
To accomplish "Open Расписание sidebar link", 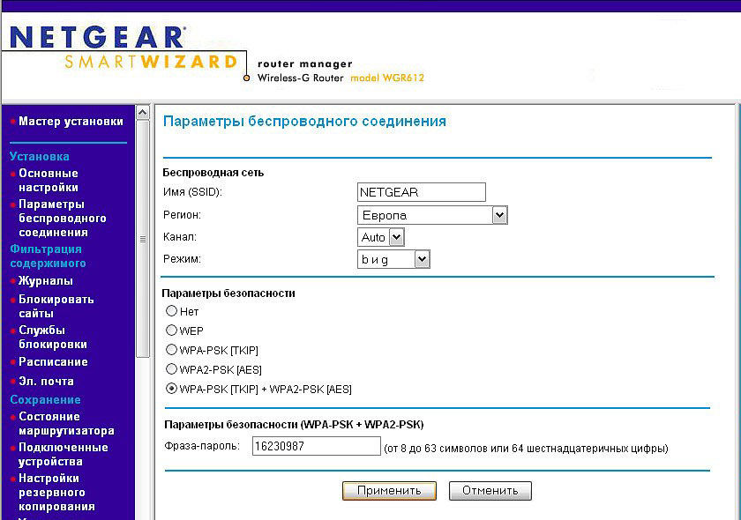I will [53, 362].
